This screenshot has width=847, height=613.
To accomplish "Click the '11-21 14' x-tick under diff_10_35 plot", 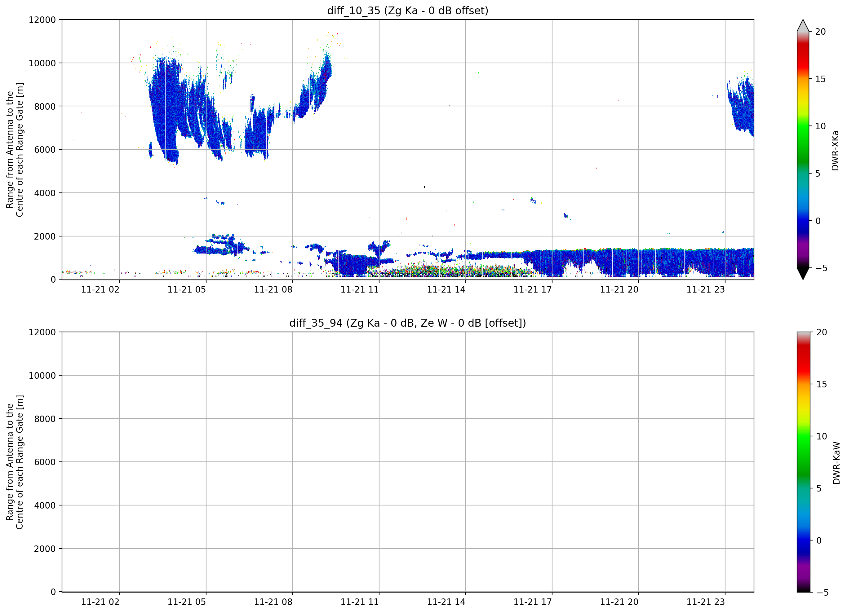I will coord(446,290).
